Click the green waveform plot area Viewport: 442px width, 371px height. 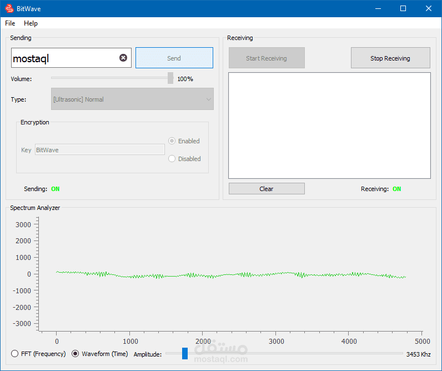230,274
